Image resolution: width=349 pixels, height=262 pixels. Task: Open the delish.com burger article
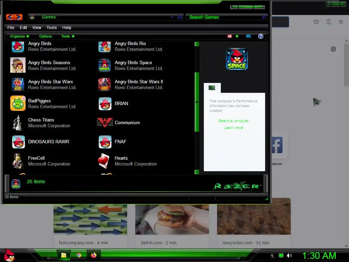[172, 219]
